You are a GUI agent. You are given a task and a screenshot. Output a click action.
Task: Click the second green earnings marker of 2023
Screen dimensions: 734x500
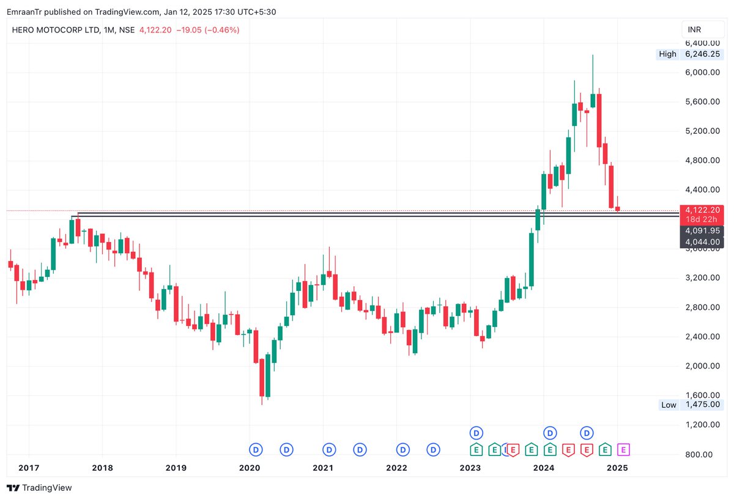coord(494,450)
